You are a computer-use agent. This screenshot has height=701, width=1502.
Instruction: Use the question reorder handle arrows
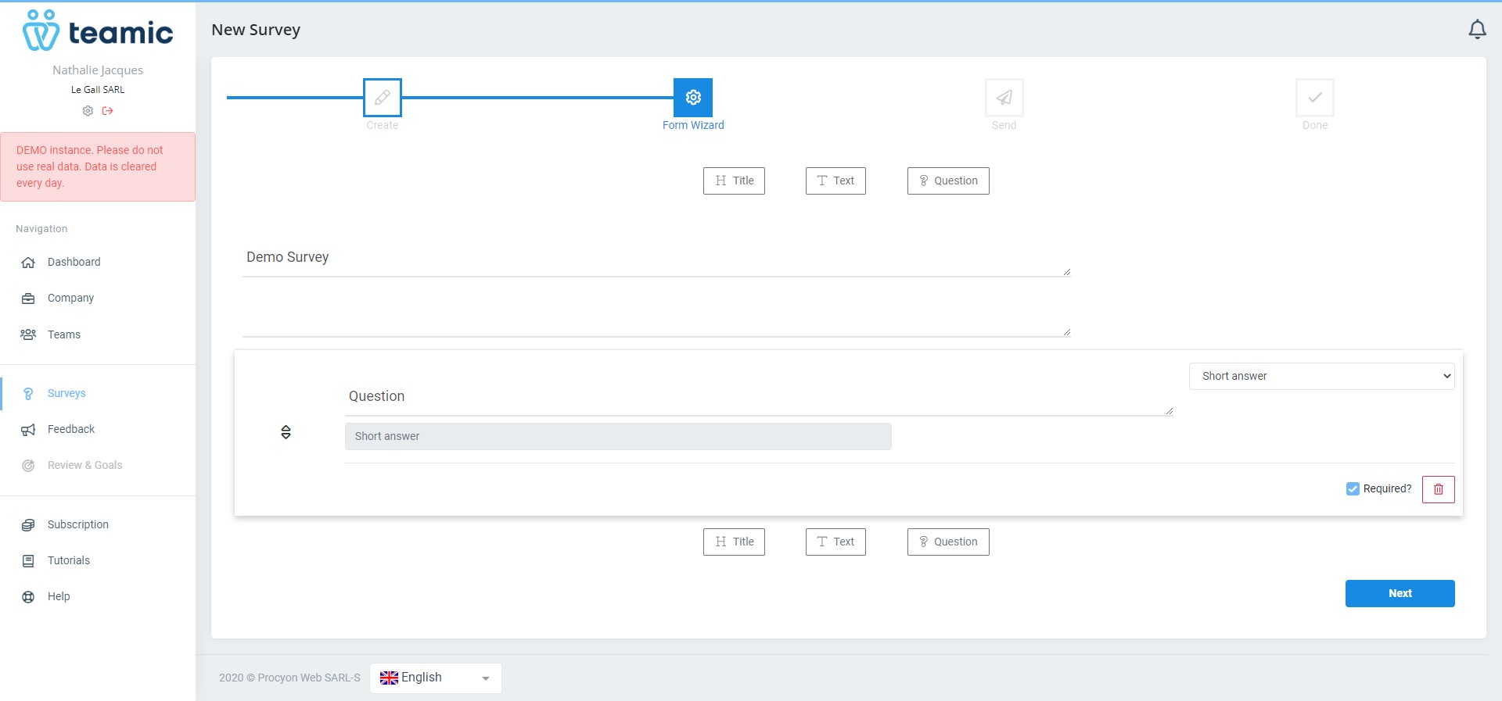click(286, 432)
